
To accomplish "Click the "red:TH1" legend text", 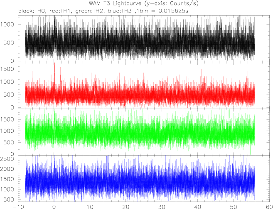I will point(61,11).
